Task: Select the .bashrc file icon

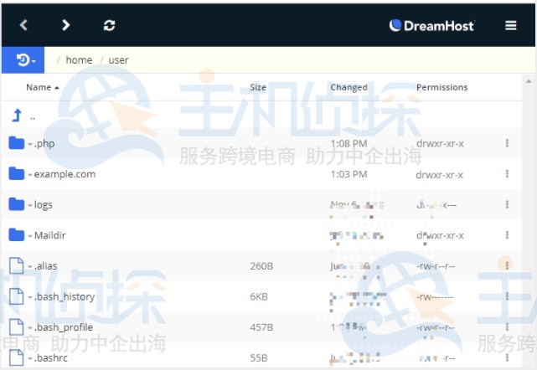Action: point(17,357)
